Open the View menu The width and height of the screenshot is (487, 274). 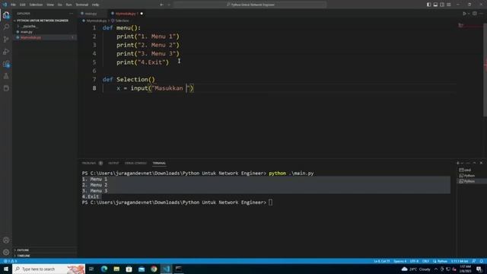point(50,5)
